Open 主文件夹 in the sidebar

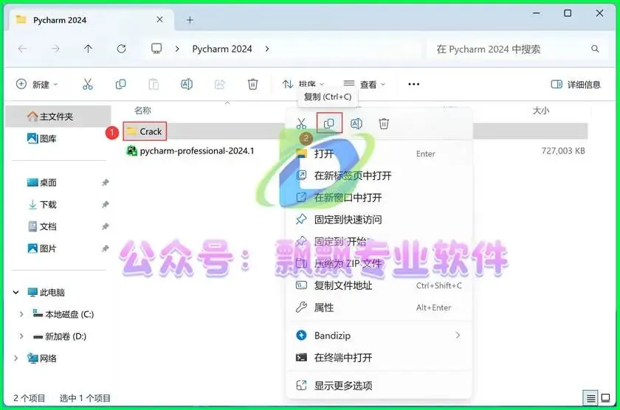pyautogui.click(x=58, y=117)
